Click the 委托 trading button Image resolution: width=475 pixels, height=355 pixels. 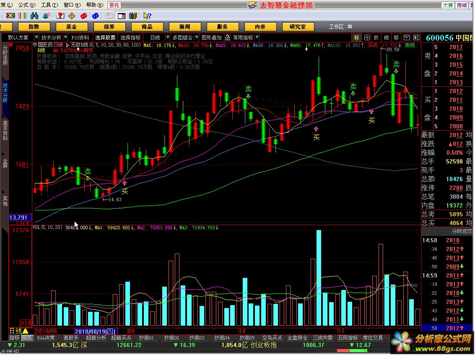click(x=114, y=5)
